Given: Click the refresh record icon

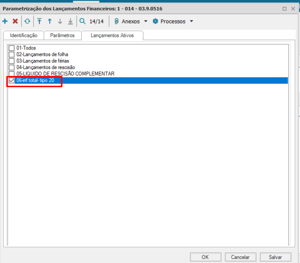Looking at the screenshot, I should pyautogui.click(x=27, y=21).
